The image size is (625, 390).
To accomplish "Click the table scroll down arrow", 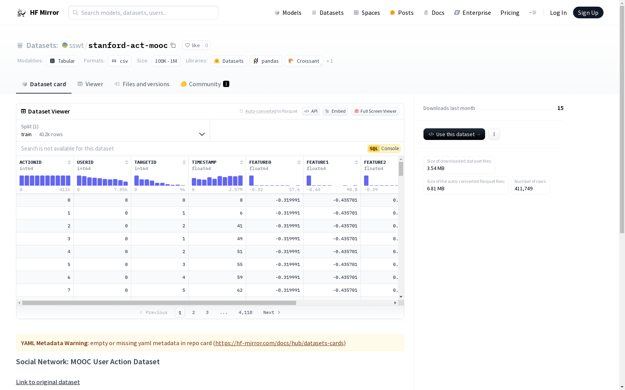I will pos(401,297).
